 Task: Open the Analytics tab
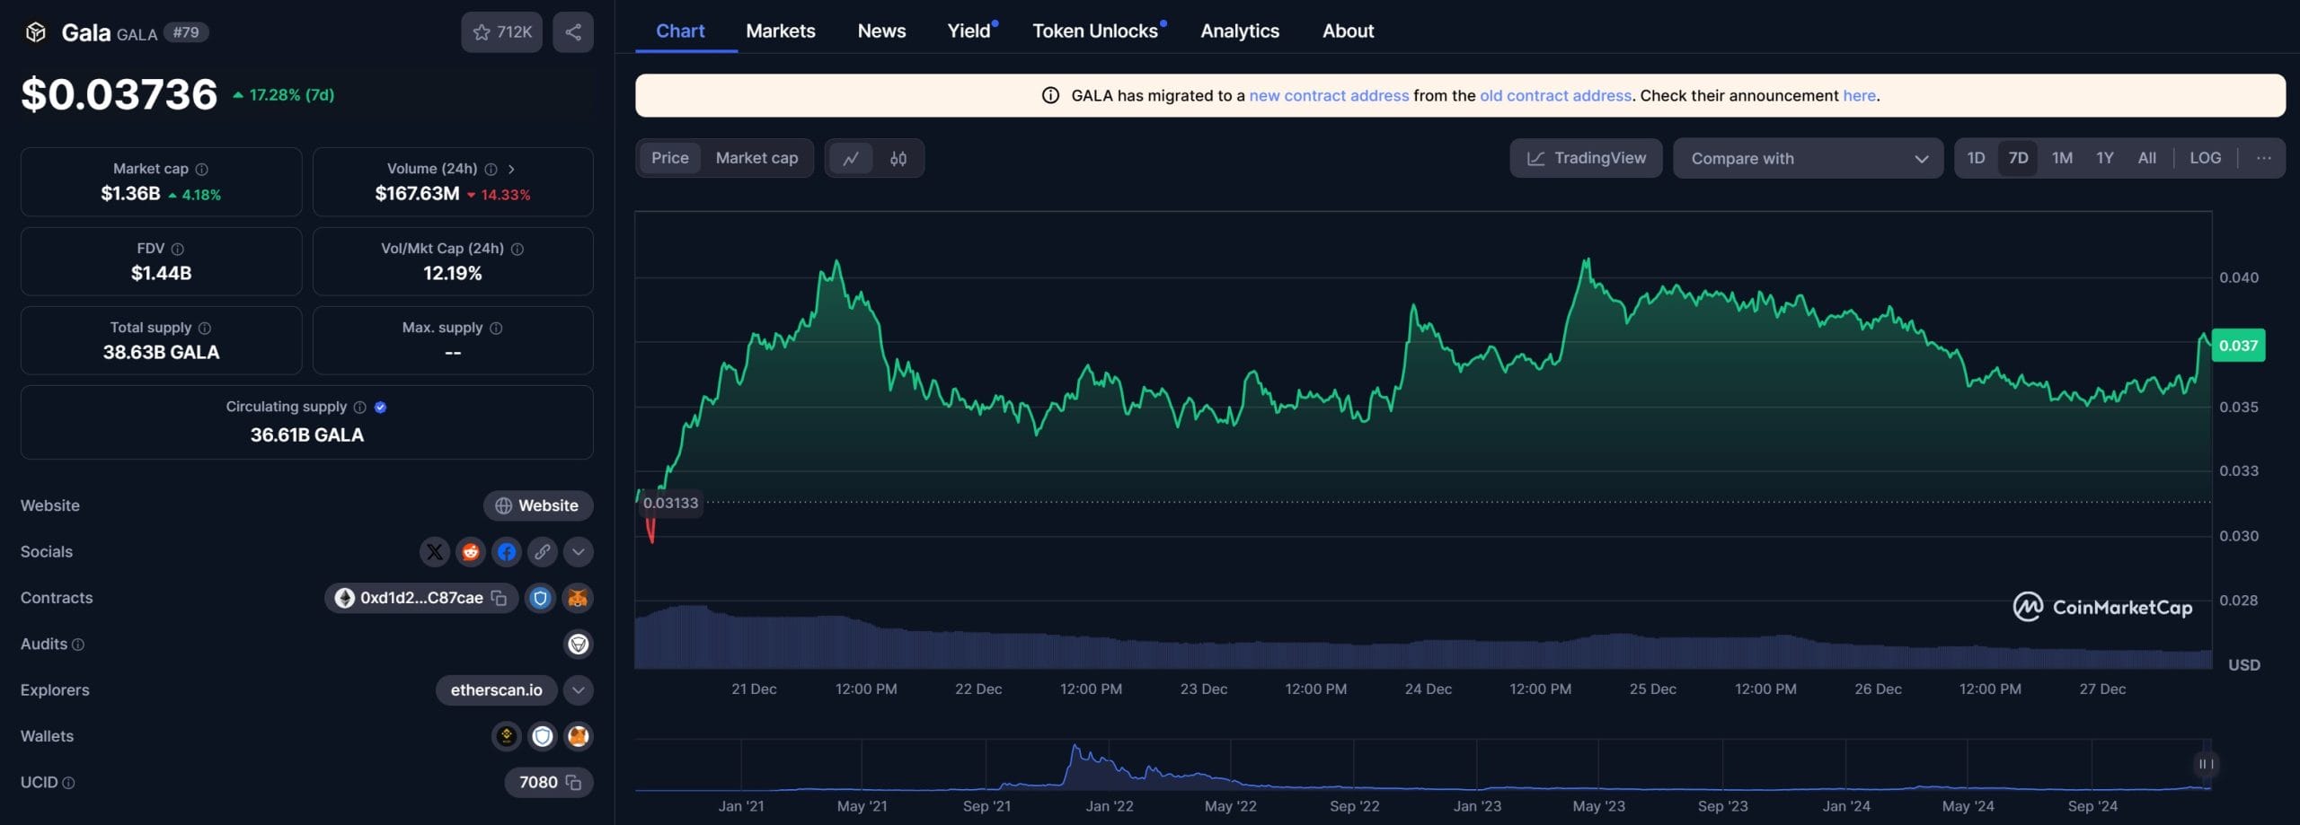pos(1240,31)
